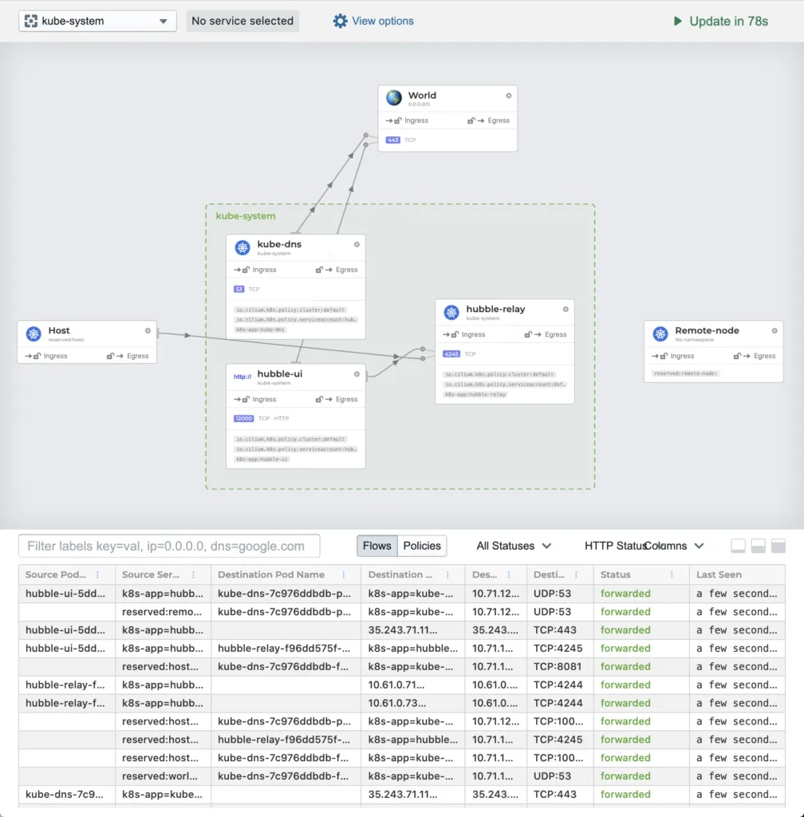Click the Host Kubernetes wheel icon

click(x=33, y=334)
